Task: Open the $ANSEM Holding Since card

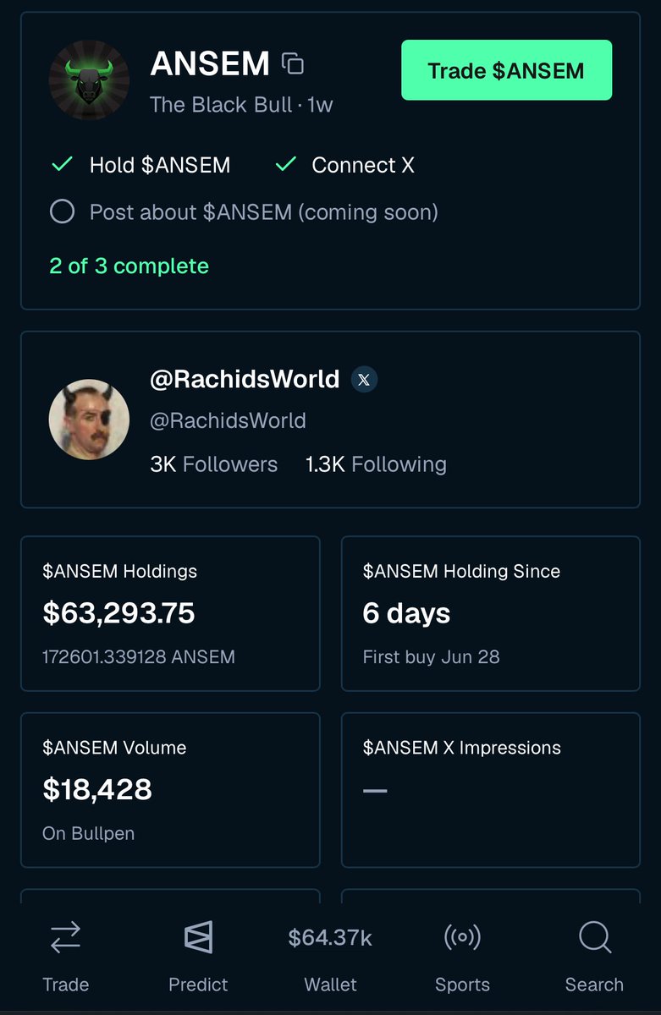Action: point(491,613)
